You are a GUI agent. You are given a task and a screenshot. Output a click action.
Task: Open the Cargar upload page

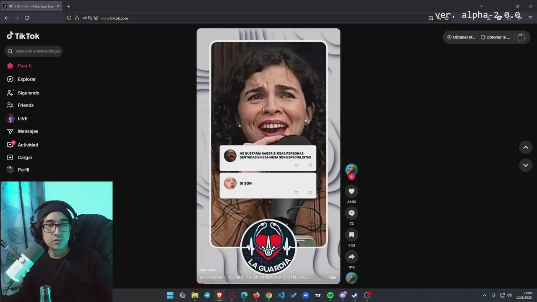tap(19, 157)
